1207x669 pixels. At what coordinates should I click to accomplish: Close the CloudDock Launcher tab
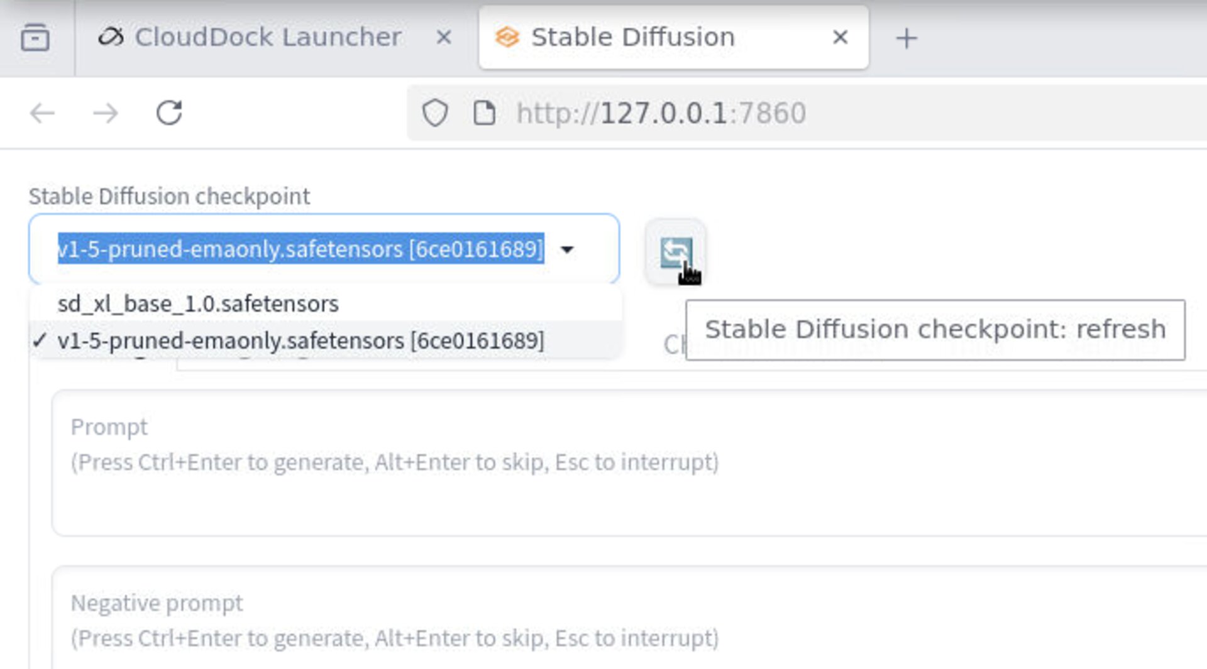(444, 38)
